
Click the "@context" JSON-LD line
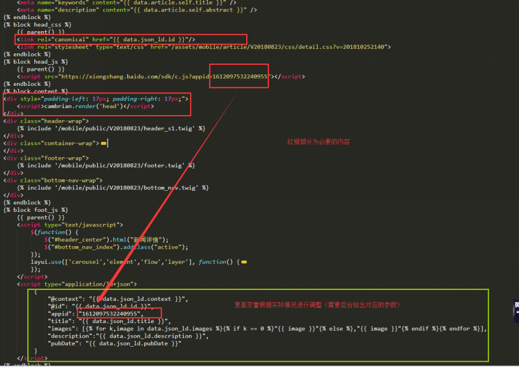[x=118, y=299]
